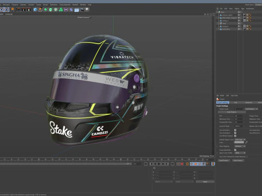Open the View Clipping dropdown

coord(240,146)
